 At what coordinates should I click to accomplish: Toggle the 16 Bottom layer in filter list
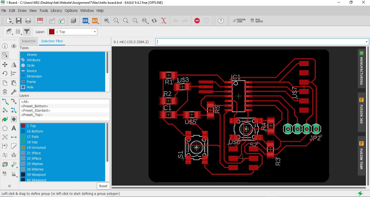(35, 131)
